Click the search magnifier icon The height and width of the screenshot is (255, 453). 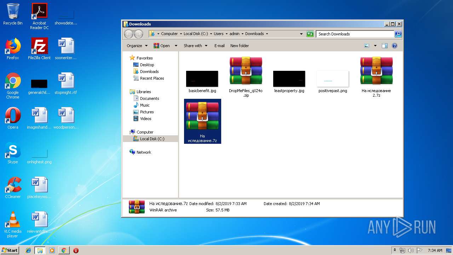398,34
